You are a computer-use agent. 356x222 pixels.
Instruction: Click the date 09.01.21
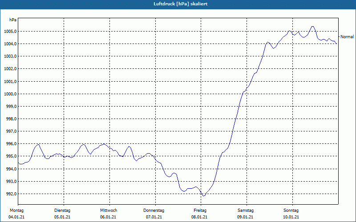pos(245,217)
